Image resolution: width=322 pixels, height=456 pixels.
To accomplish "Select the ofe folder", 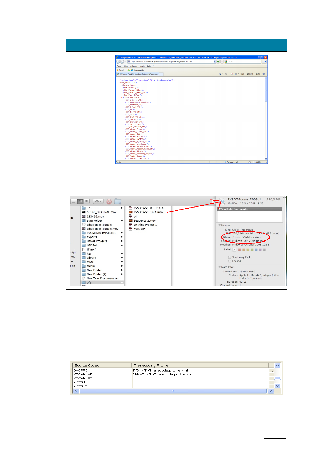I will coord(103,282).
